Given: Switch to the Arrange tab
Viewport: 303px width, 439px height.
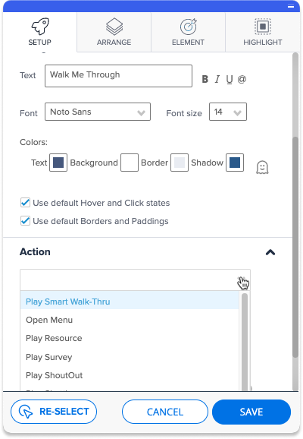Looking at the screenshot, I should [x=114, y=32].
